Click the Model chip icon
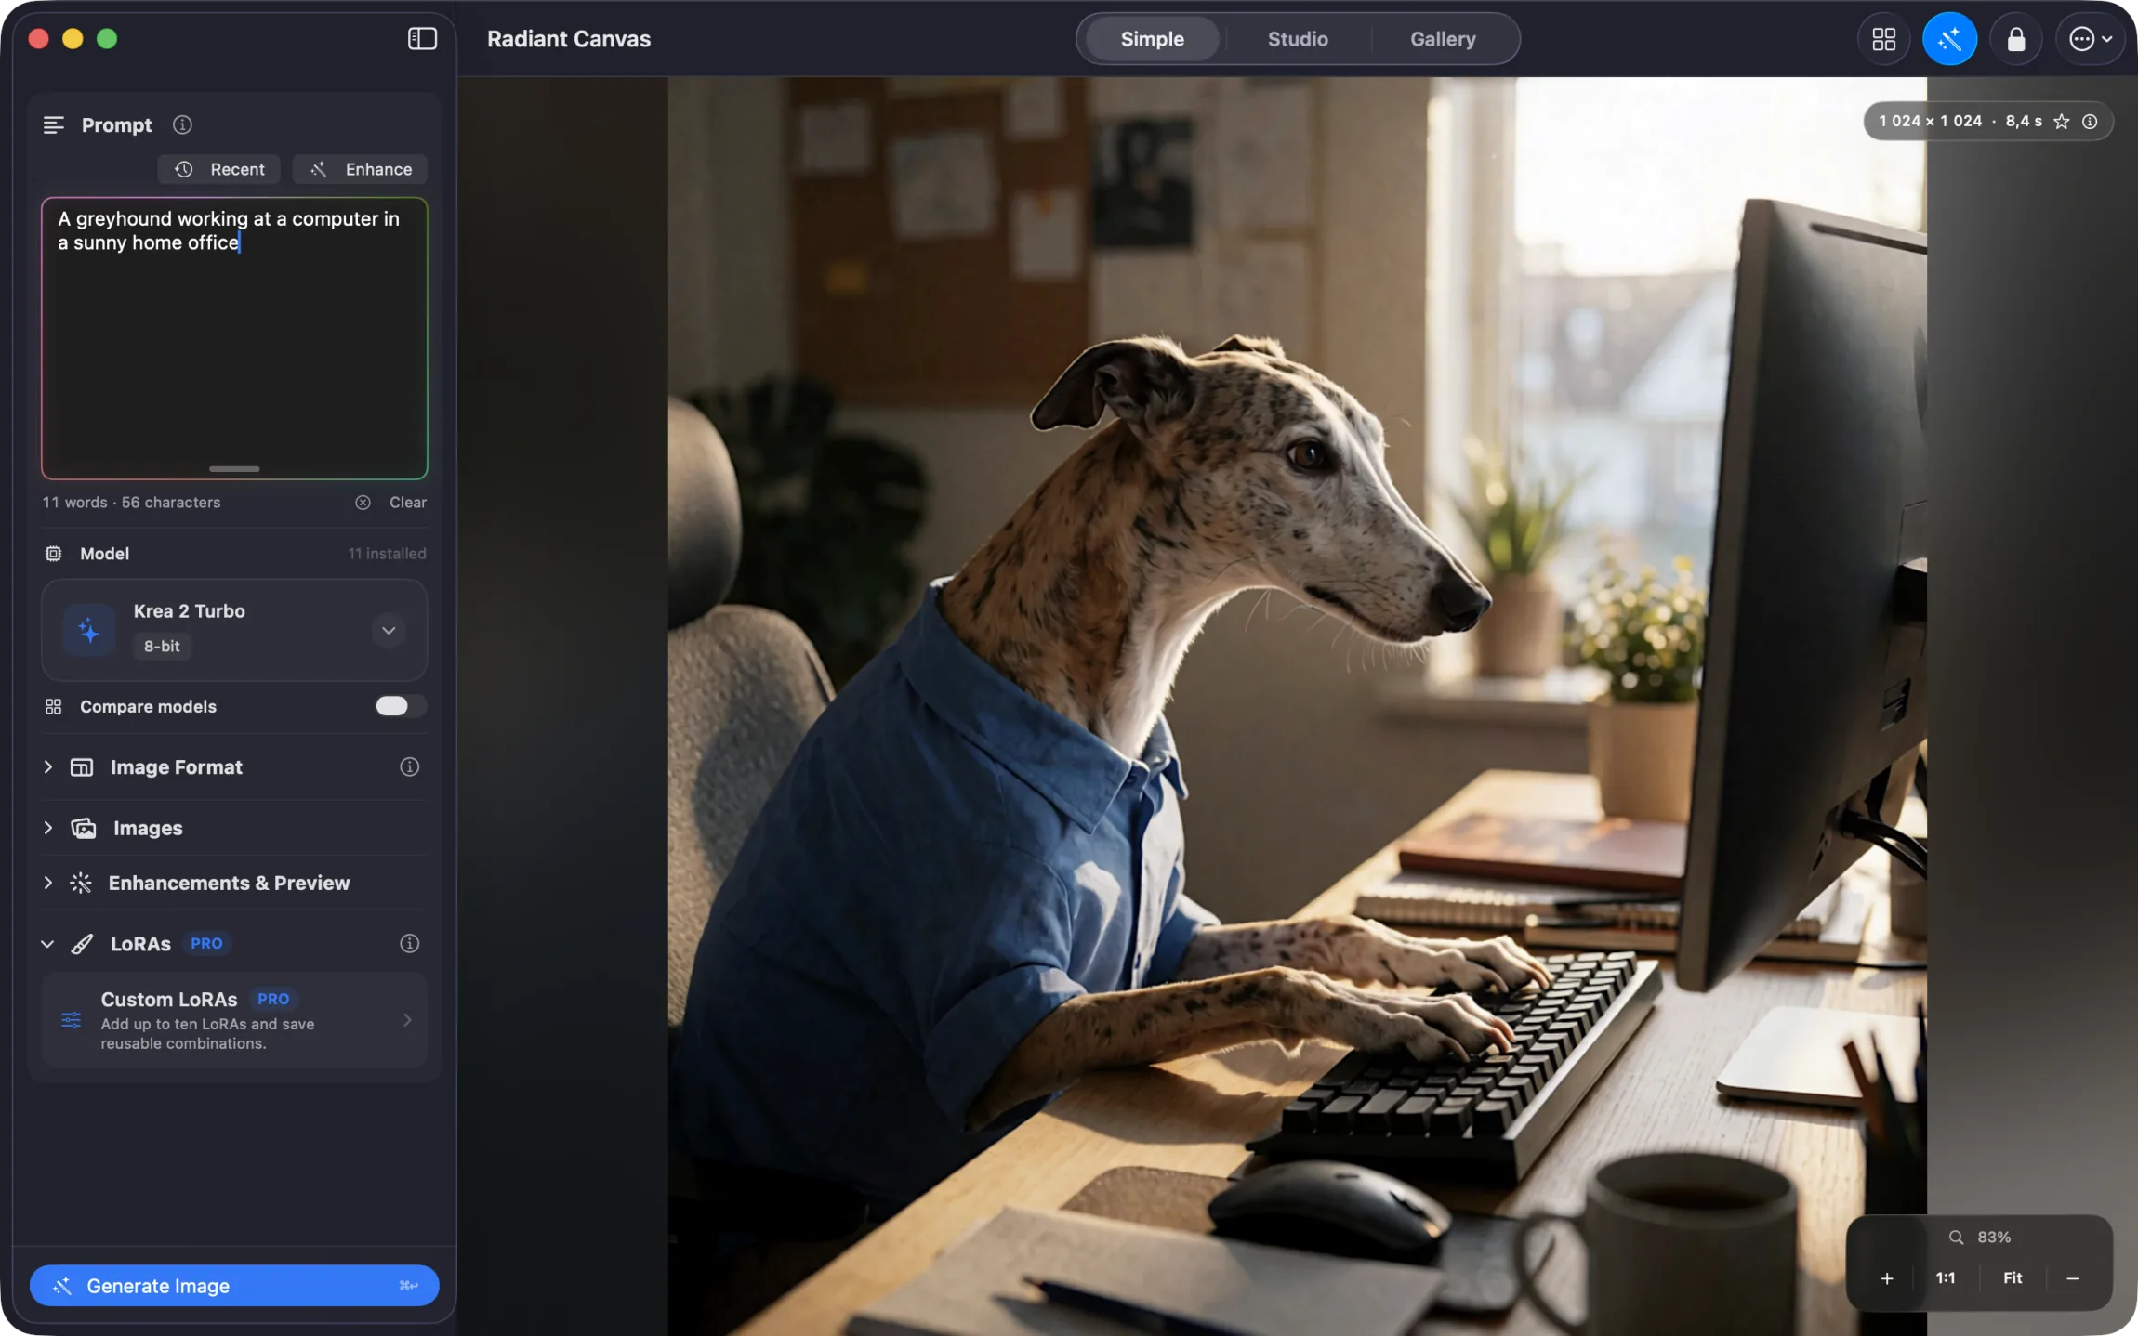The image size is (2138, 1336). pyautogui.click(x=54, y=554)
